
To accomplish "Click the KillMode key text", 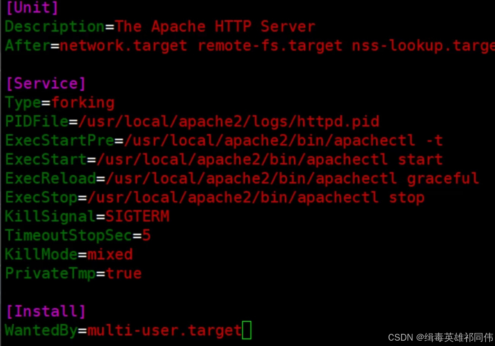I will [41, 254].
